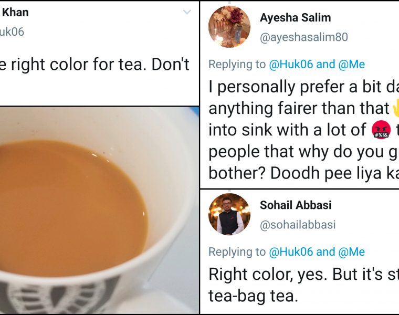Open the tea cup photo
Viewport: 399px width, 315px height.
[99, 210]
